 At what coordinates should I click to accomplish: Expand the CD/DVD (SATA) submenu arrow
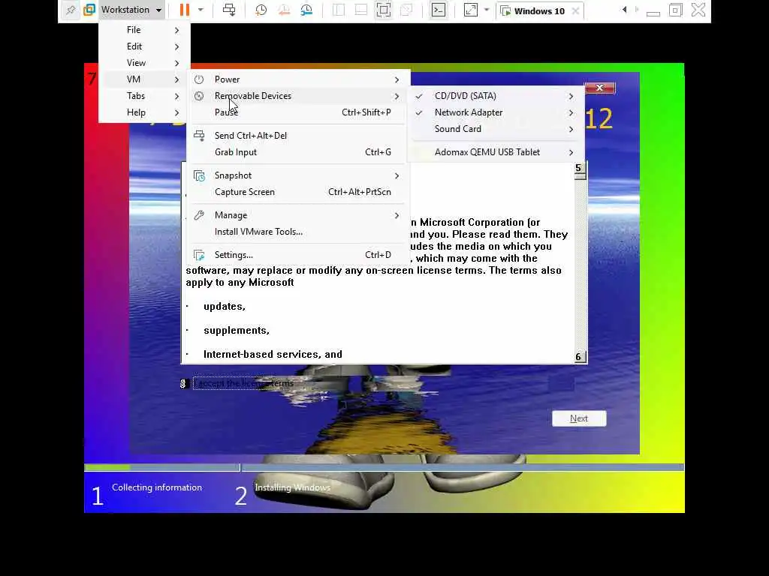pos(571,96)
